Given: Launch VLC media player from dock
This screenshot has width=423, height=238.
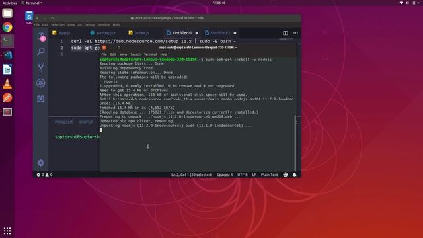Looking at the screenshot, I should (x=7, y=84).
